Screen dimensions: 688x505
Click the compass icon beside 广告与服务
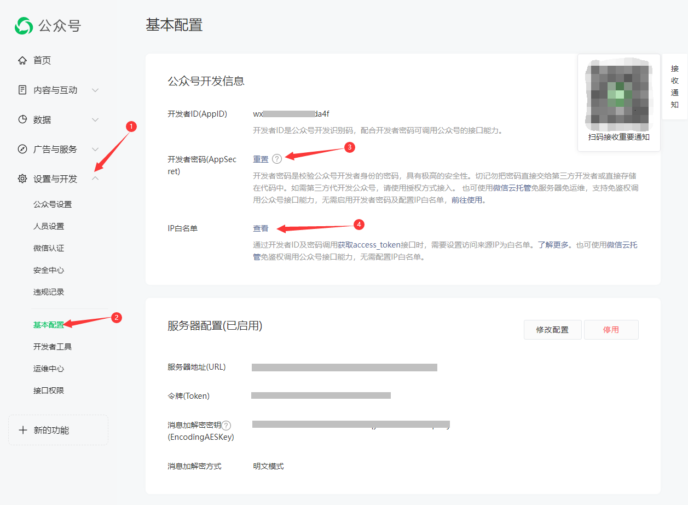(22, 149)
